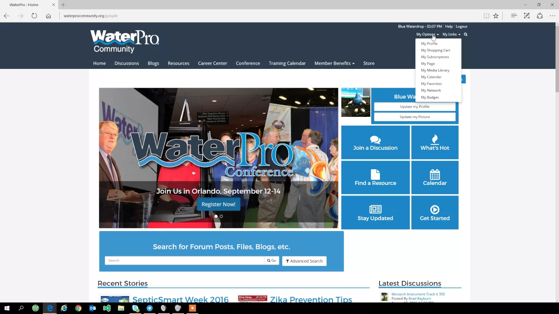Click the Windows Start button
The height and width of the screenshot is (314, 559).
point(7,308)
